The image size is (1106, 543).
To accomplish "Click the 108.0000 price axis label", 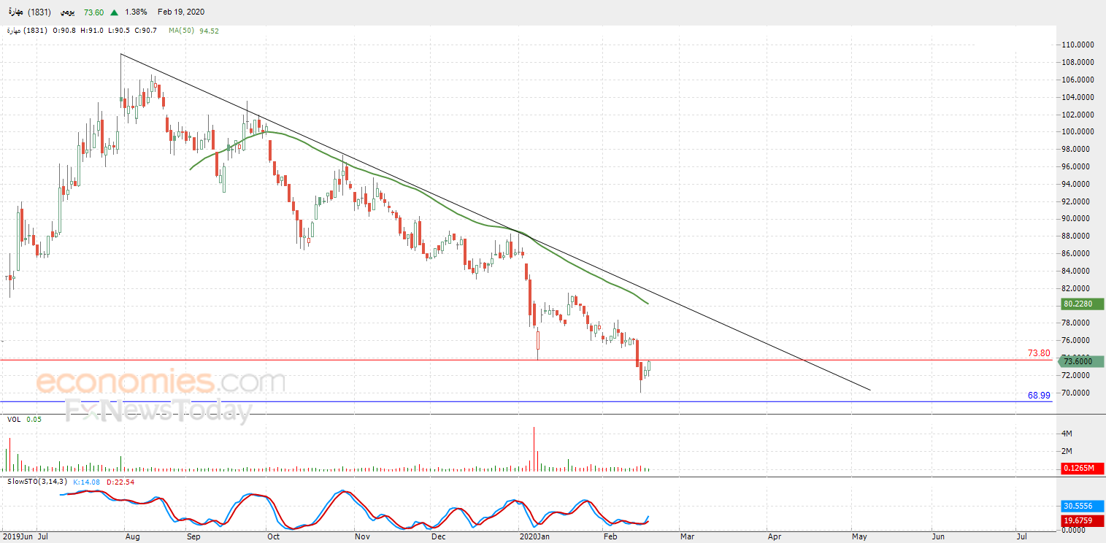I will click(x=1078, y=62).
